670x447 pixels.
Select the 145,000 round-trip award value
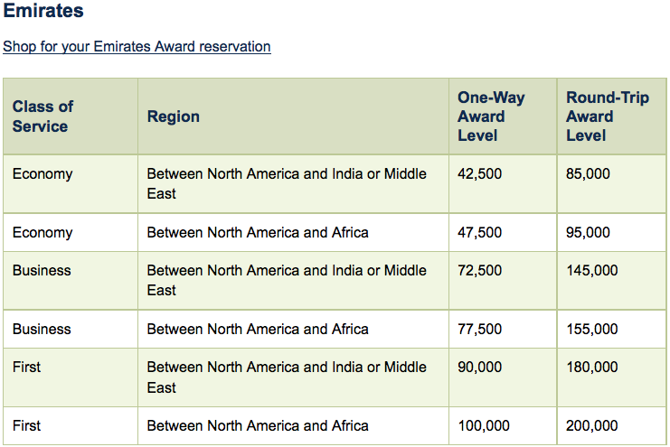[x=592, y=270]
